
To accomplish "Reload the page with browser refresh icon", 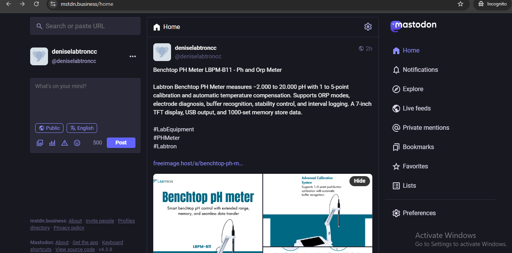I will 36,4.
